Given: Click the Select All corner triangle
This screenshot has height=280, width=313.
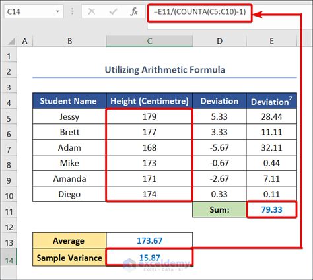Looking at the screenshot, I should 11,41.
